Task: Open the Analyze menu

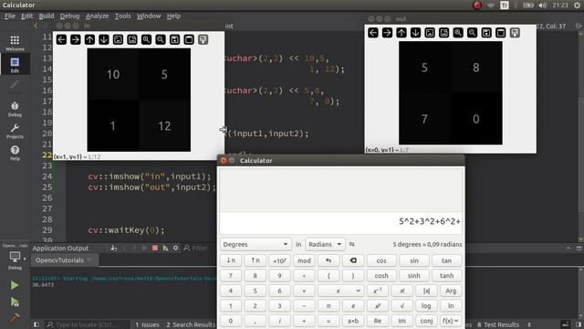Action: pos(98,16)
